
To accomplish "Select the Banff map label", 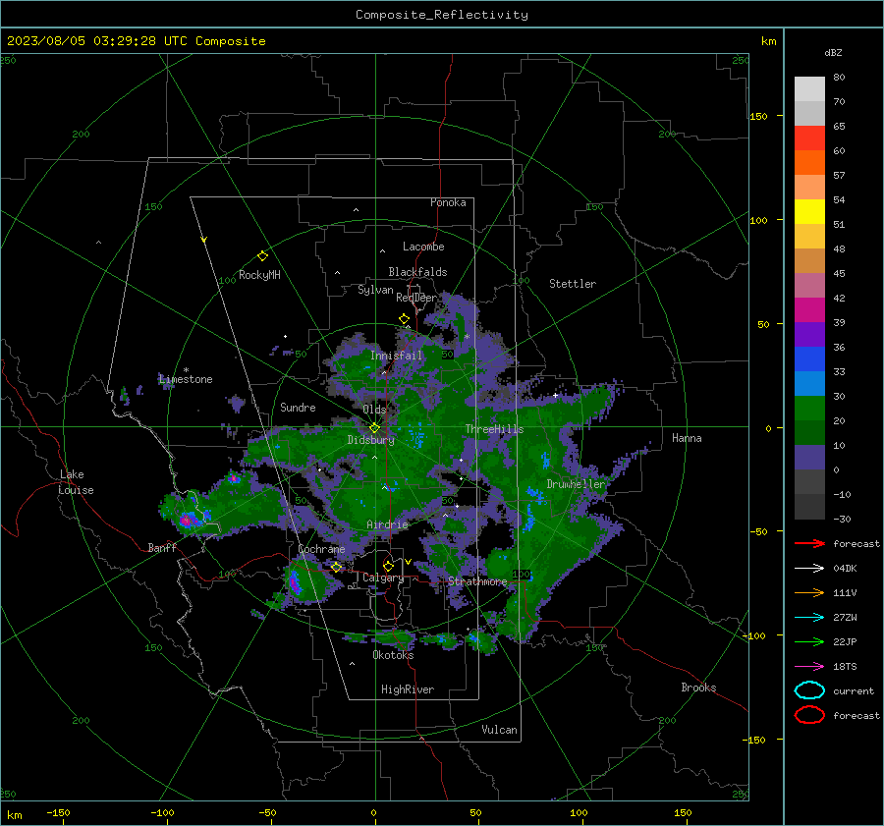I will (162, 548).
